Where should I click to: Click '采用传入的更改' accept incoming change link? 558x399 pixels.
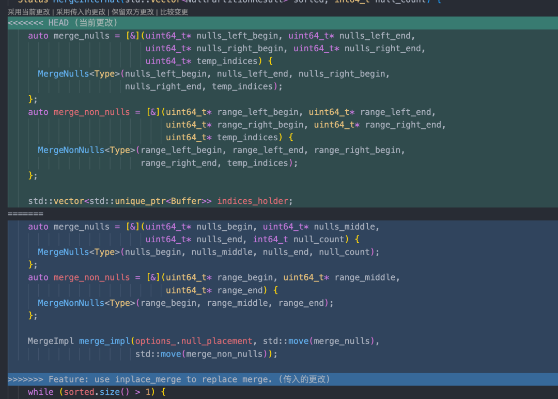[81, 12]
